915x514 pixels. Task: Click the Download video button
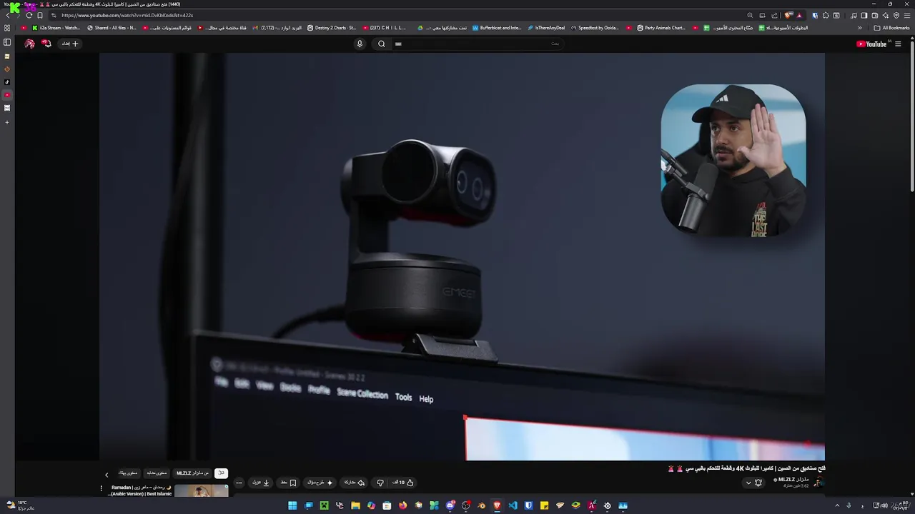pyautogui.click(x=261, y=483)
